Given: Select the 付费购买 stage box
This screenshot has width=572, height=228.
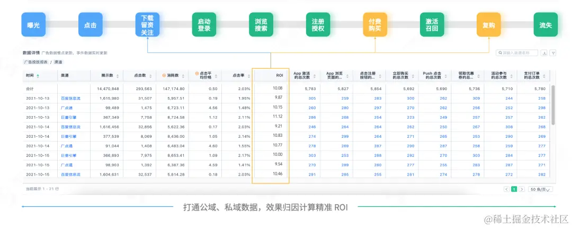Looking at the screenshot, I should pos(375,25).
